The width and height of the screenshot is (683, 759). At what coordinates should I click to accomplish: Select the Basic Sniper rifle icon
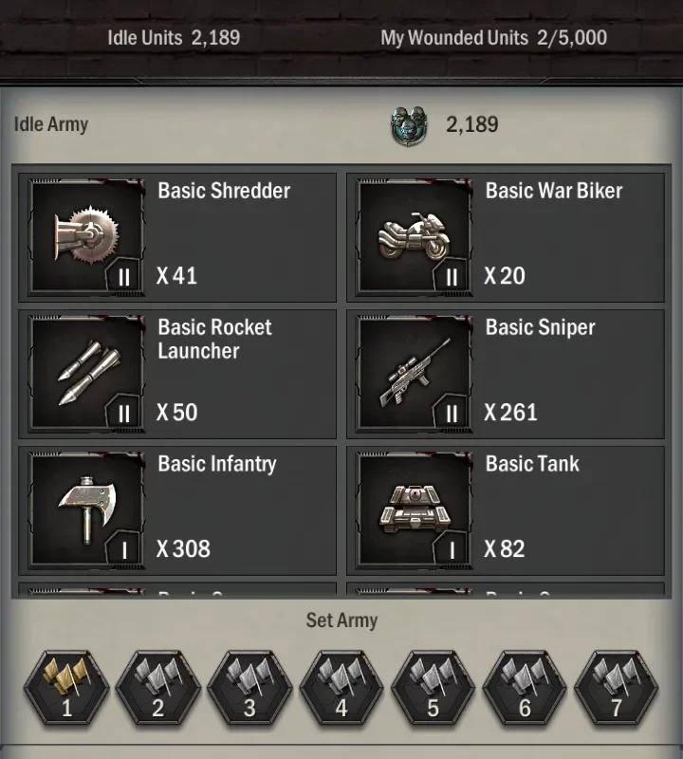[x=415, y=373]
